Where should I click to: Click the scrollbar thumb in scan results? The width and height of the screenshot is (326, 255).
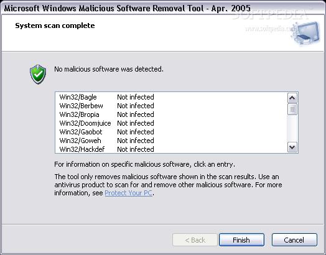(x=292, y=109)
